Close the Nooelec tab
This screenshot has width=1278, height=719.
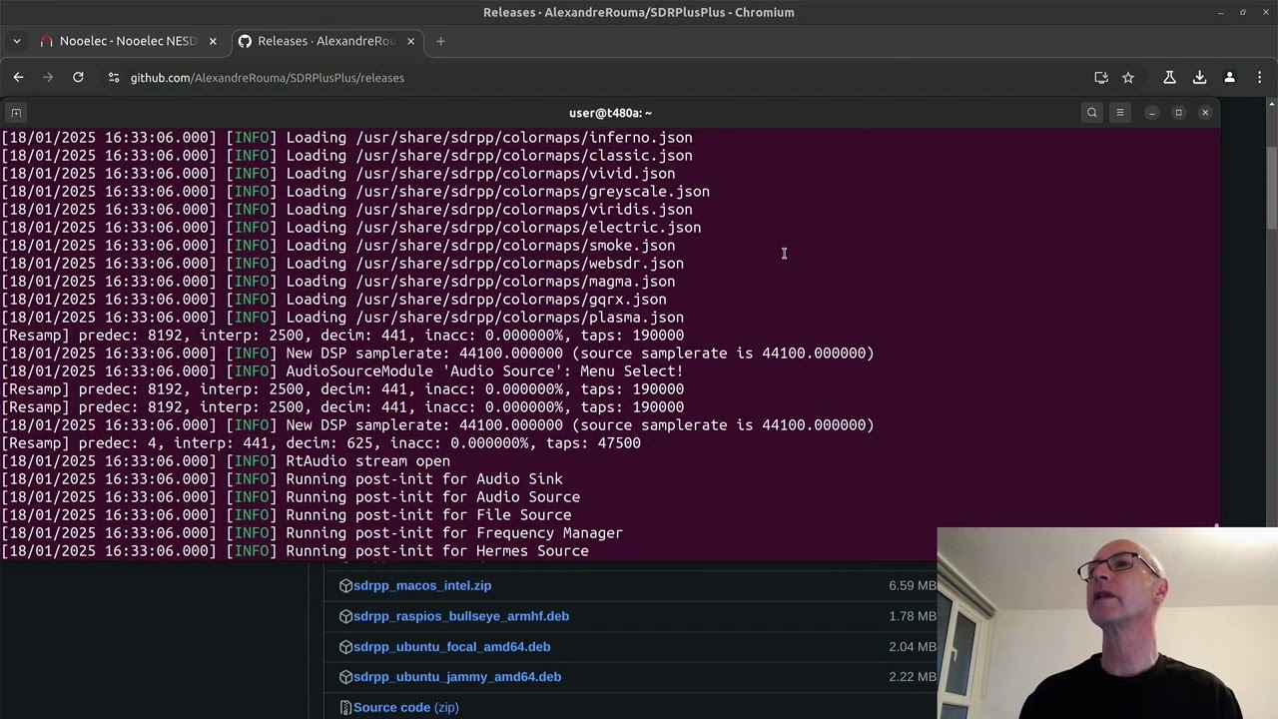pyautogui.click(x=213, y=41)
